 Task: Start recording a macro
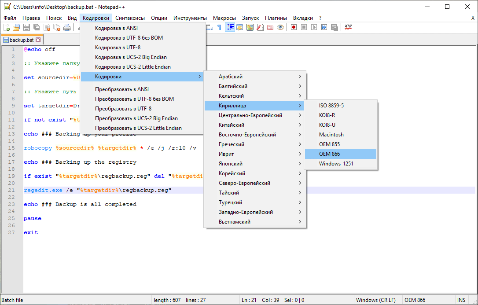pos(294,27)
